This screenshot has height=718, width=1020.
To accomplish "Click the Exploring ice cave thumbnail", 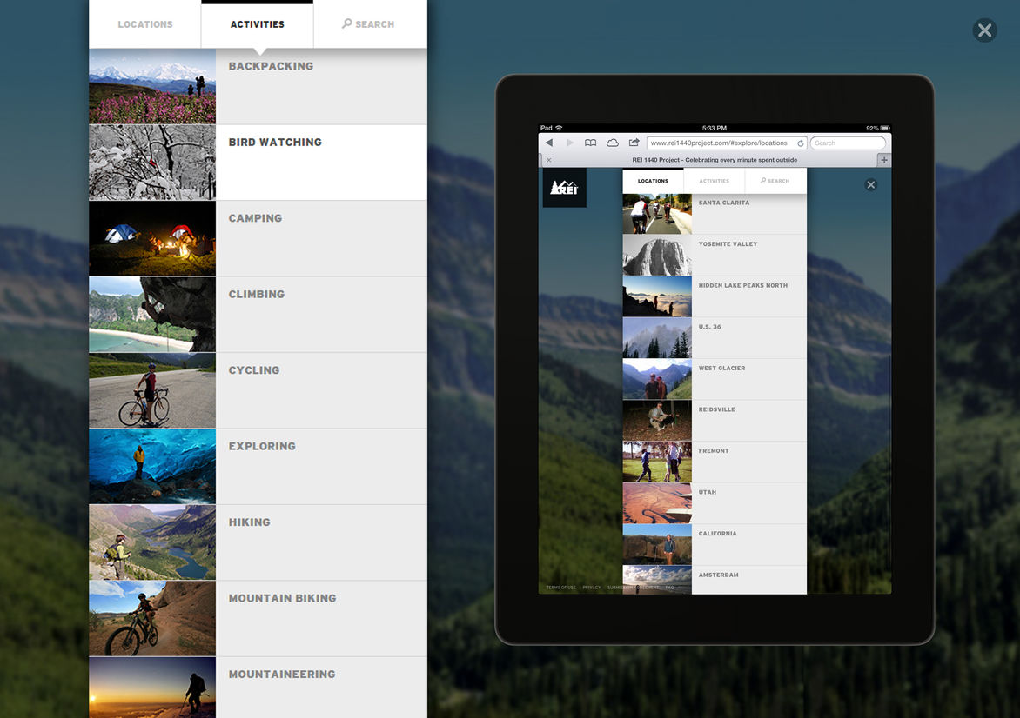I will point(152,466).
